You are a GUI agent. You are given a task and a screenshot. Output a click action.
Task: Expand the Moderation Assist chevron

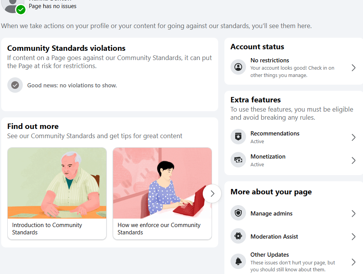(353, 237)
